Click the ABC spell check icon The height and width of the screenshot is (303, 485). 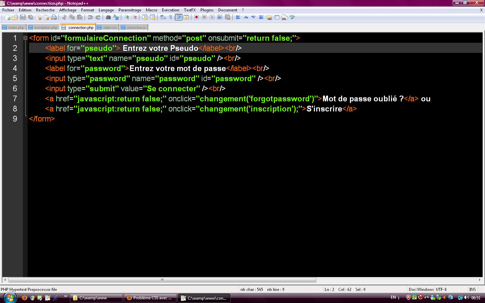[292, 18]
